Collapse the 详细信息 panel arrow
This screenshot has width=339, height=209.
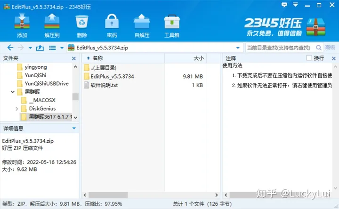point(74,128)
